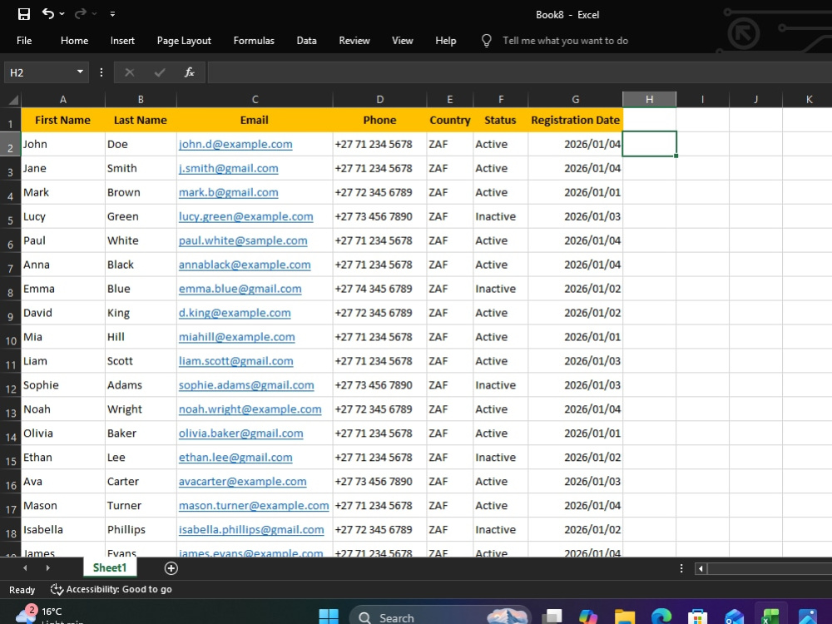Viewport: 832px width, 624px height.
Task: Open the Help tab
Action: pos(446,41)
